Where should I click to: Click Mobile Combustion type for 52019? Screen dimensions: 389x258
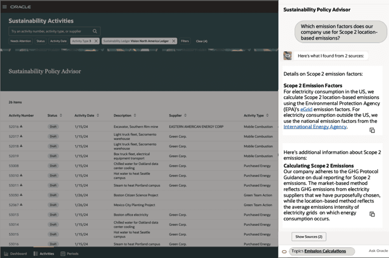(x=258, y=156)
